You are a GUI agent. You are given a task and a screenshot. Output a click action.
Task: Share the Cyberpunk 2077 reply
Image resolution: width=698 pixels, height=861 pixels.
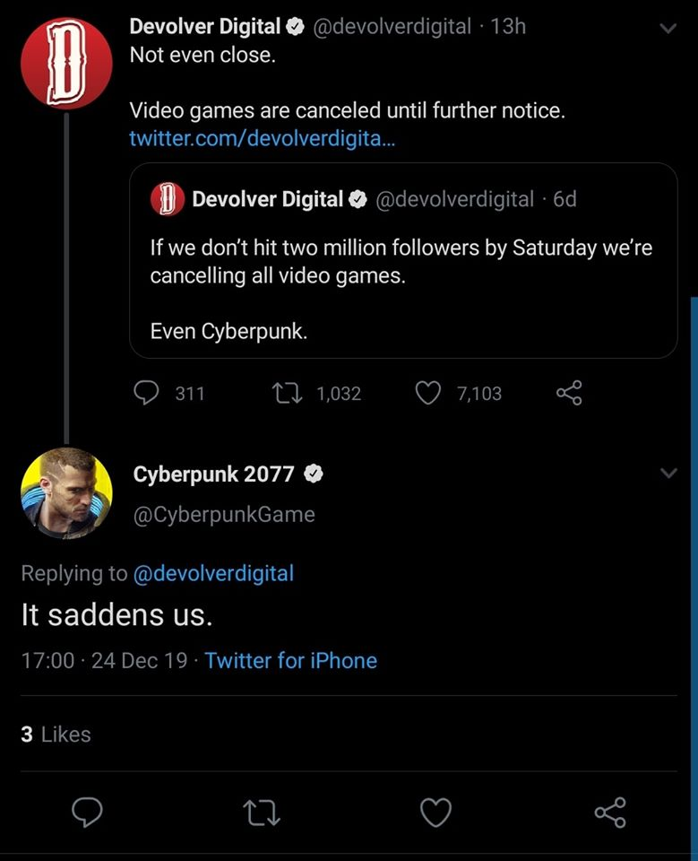pyautogui.click(x=610, y=813)
